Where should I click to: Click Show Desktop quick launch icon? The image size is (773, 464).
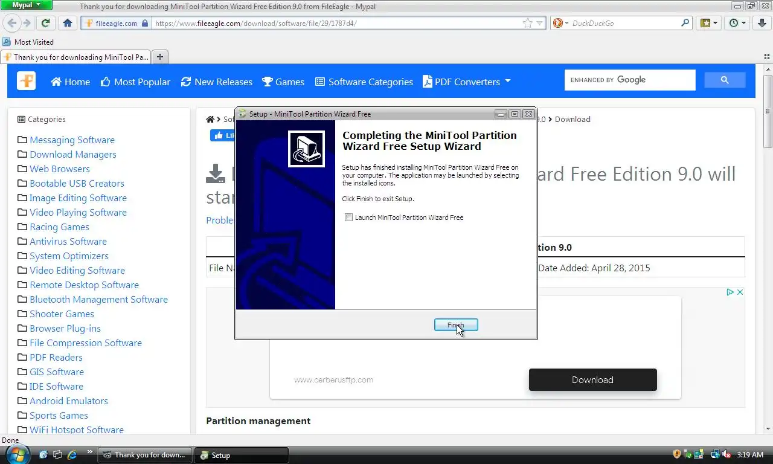click(x=43, y=454)
